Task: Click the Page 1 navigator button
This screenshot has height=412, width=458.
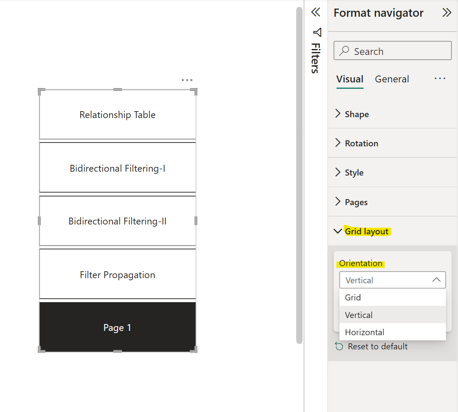Action: (x=117, y=327)
